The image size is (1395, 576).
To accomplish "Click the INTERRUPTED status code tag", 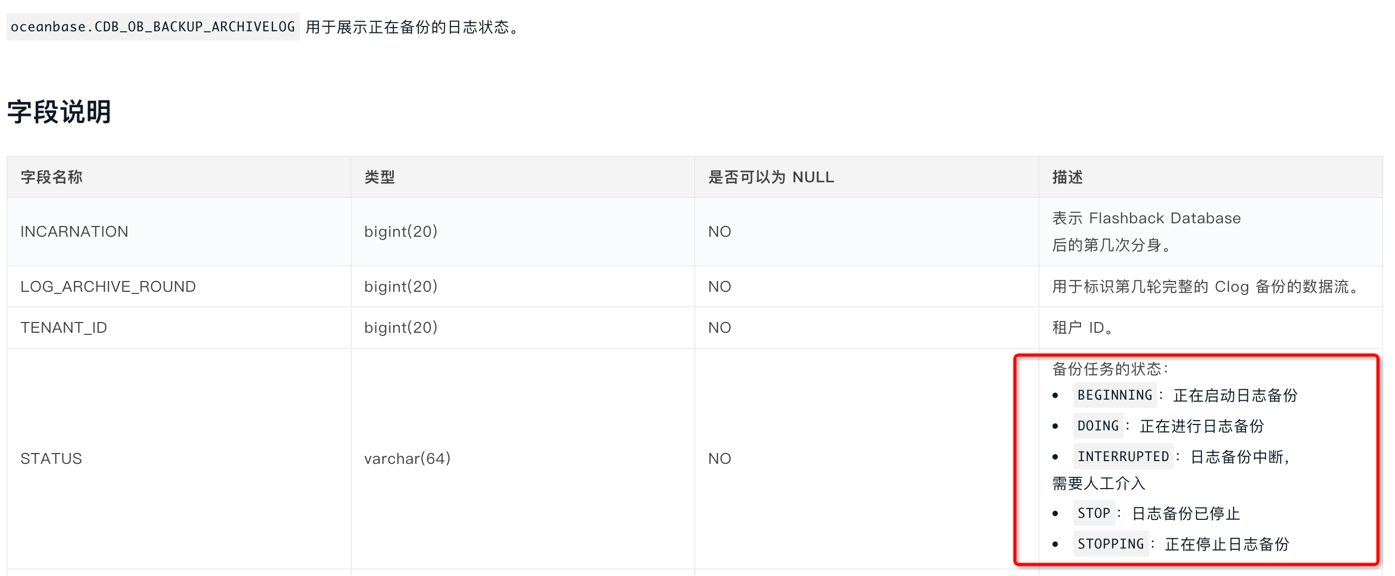I will tap(1123, 457).
